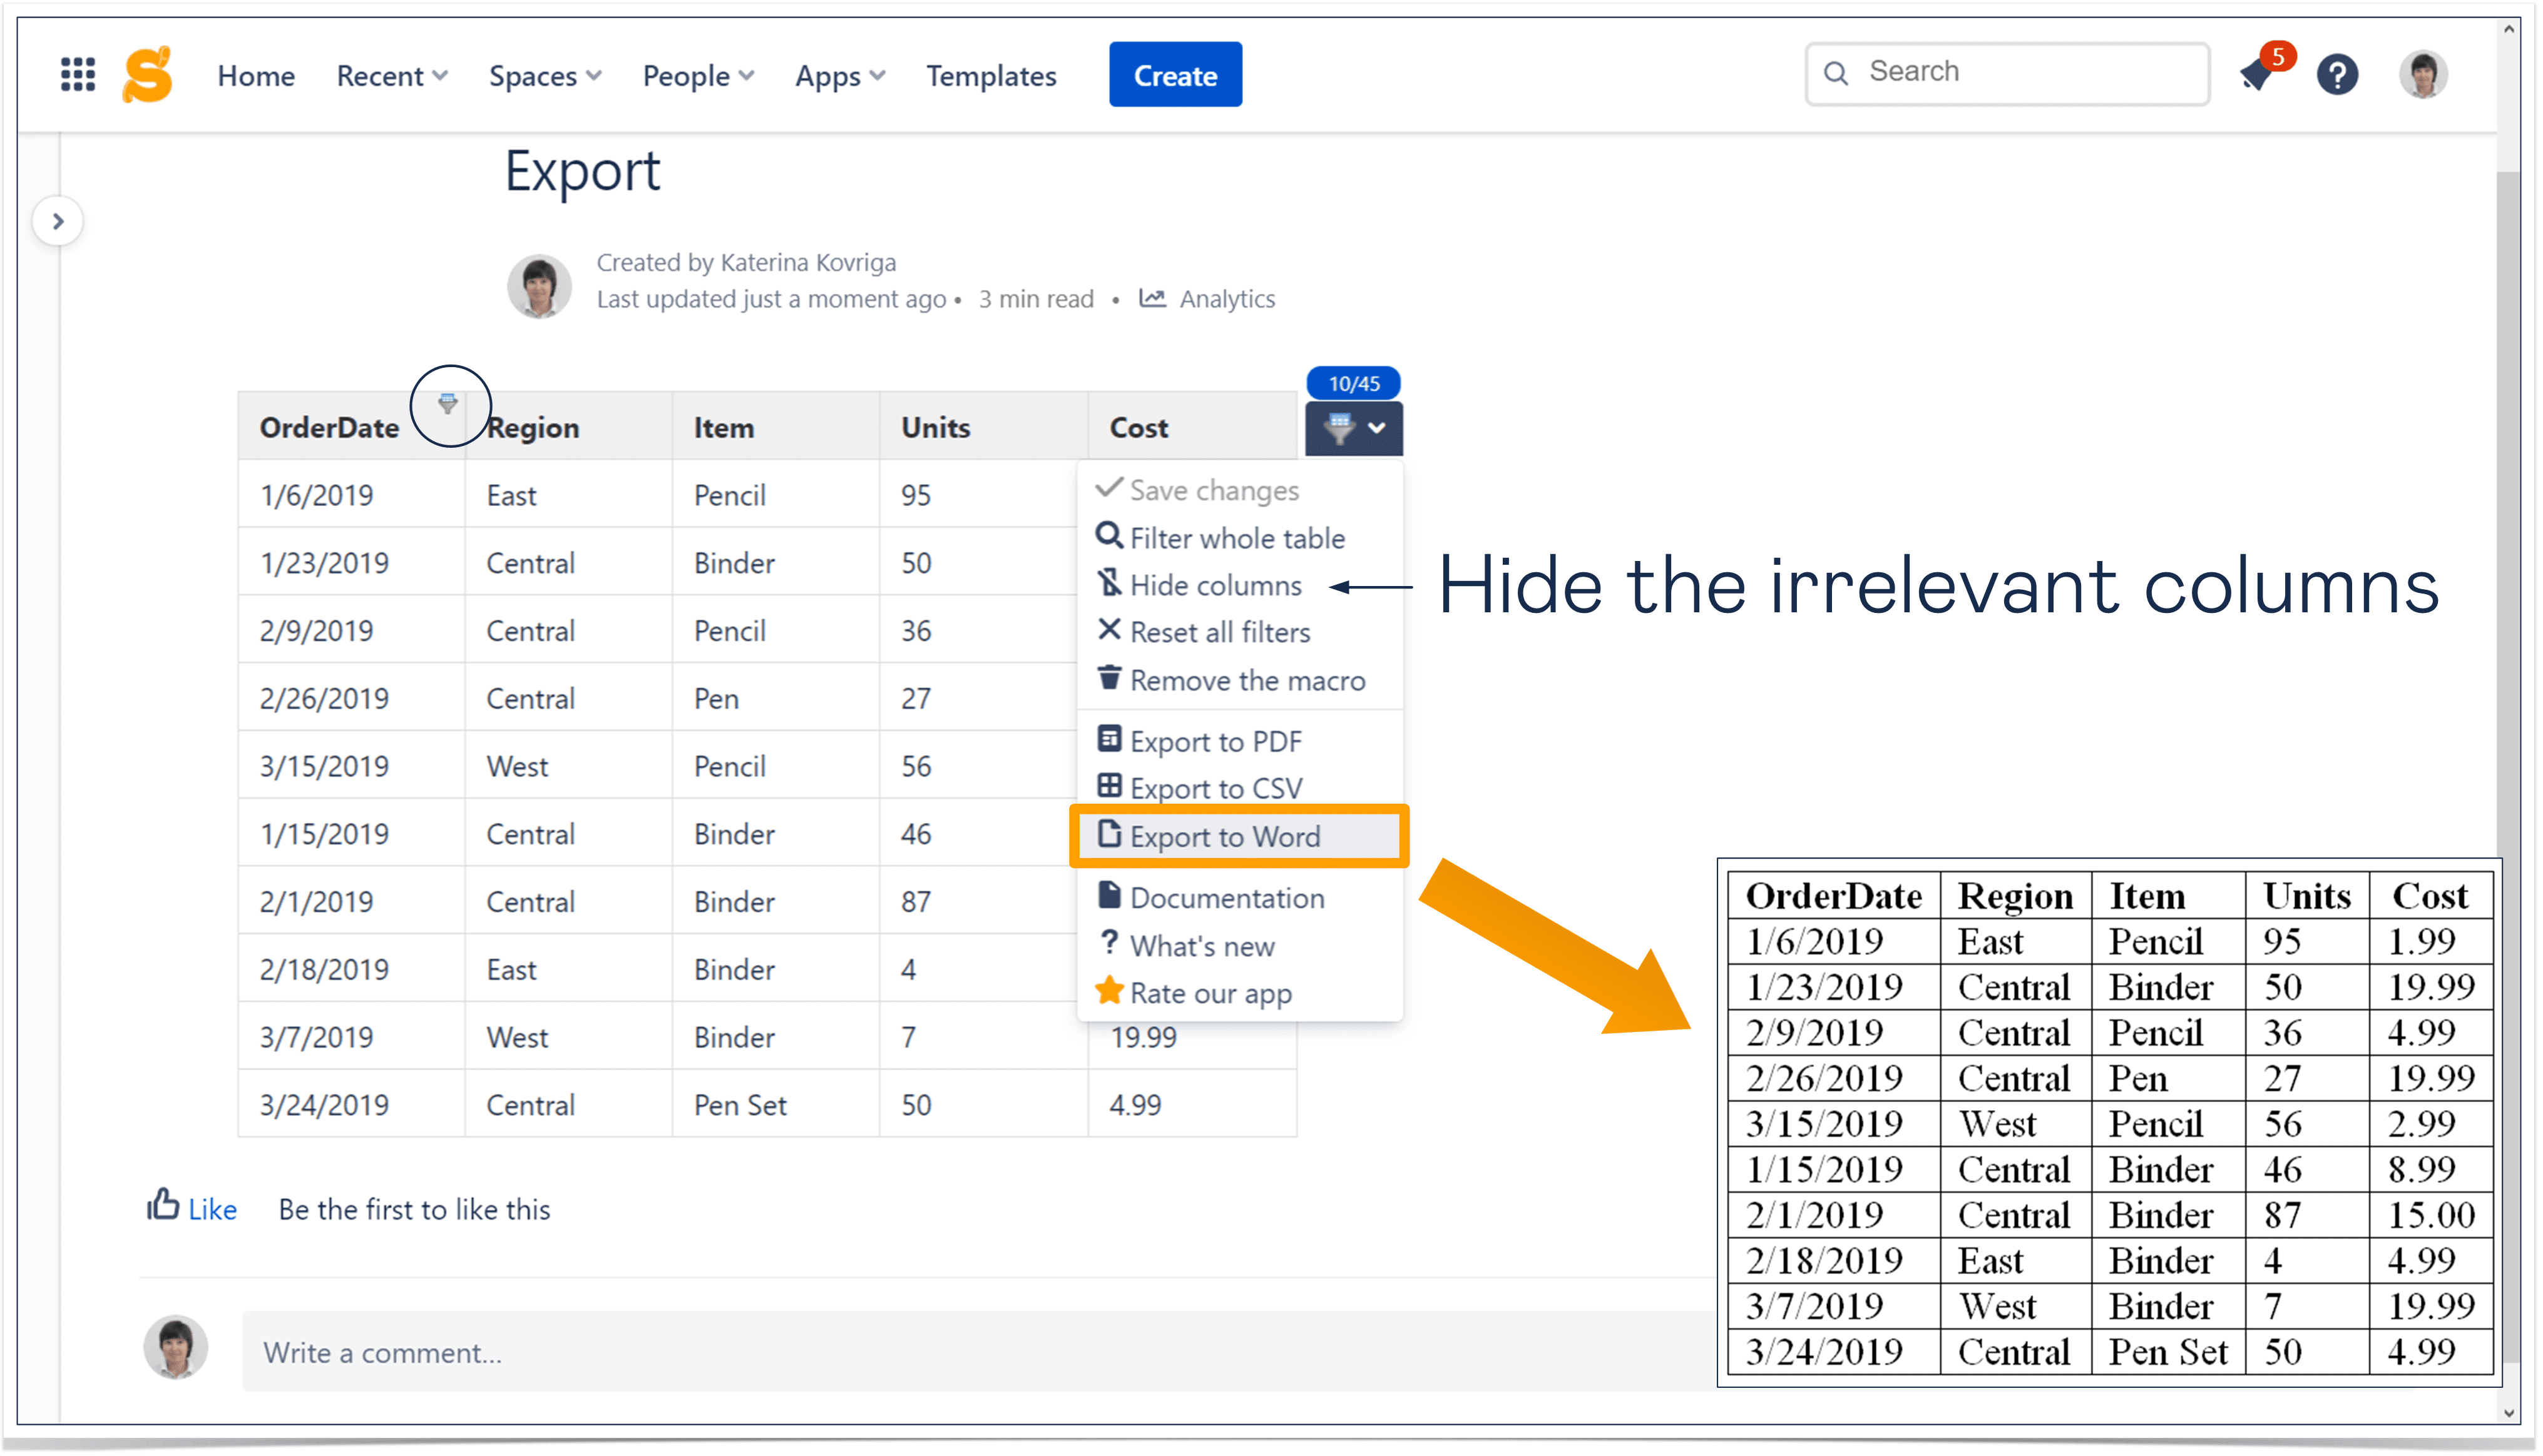Expand the collapsed left sidebar
Viewport: 2543px width, 1456px height.
tap(58, 221)
